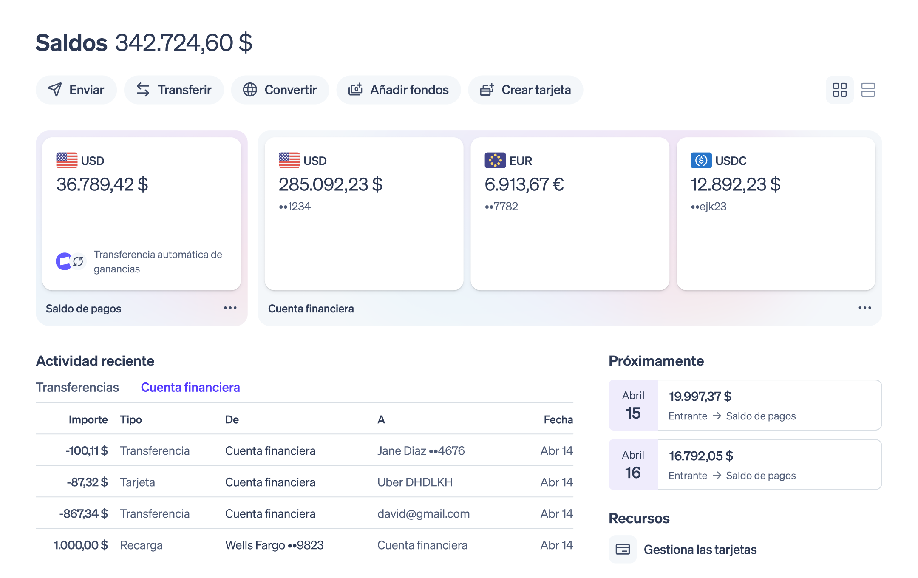Open Gestiona las tarjetas link
Image resolution: width=918 pixels, height=578 pixels.
700,550
